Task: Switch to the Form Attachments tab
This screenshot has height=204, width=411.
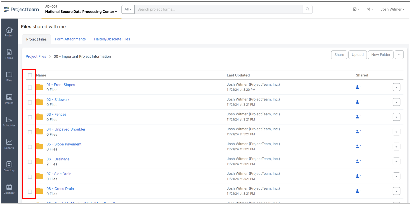Action: (x=70, y=39)
